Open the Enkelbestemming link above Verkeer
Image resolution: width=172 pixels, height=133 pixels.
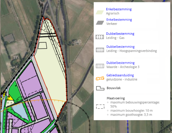pyautogui.click(x=119, y=20)
